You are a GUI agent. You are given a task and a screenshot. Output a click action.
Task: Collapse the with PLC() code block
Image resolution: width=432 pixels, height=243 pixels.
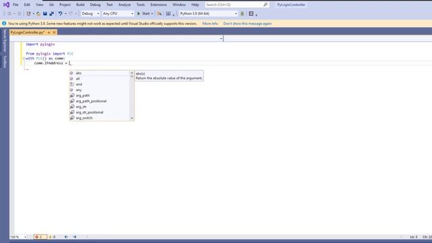tap(24, 59)
